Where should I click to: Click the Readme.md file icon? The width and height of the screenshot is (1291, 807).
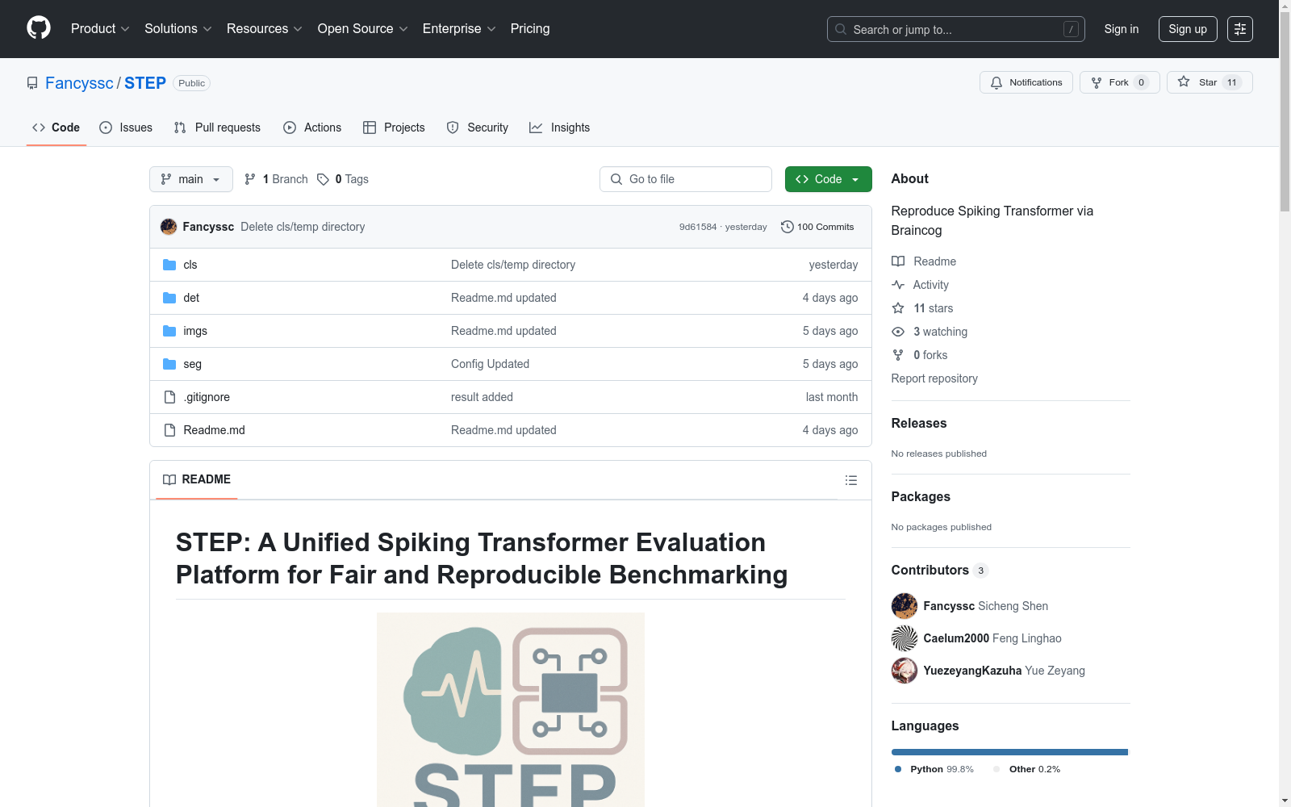pyautogui.click(x=169, y=430)
